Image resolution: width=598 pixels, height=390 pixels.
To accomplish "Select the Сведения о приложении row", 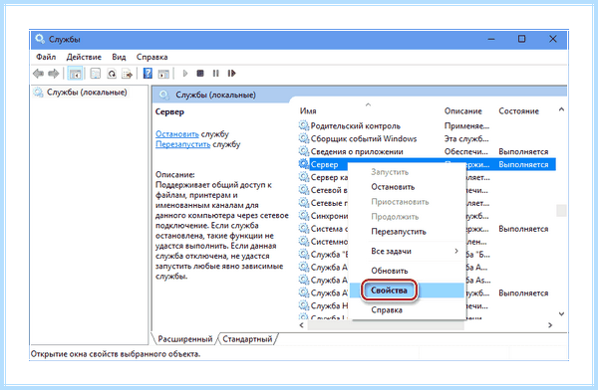I will [427, 151].
